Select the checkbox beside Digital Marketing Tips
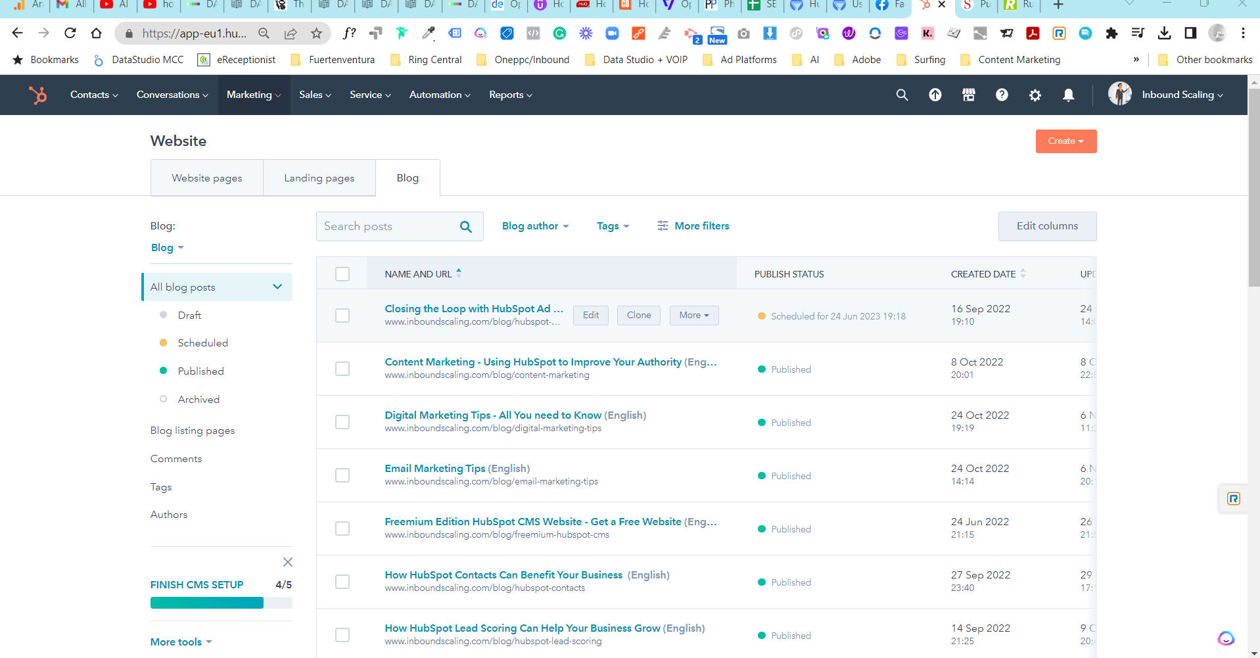The height and width of the screenshot is (658, 1260). point(342,421)
